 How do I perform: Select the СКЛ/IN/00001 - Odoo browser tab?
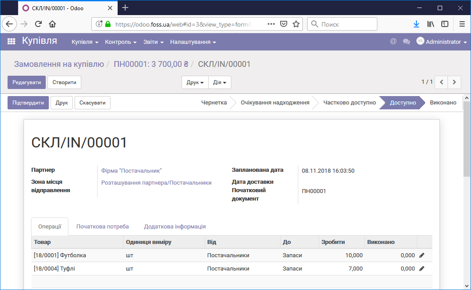click(x=67, y=8)
